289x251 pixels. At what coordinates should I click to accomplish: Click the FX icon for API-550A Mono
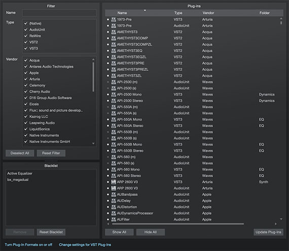114,119
